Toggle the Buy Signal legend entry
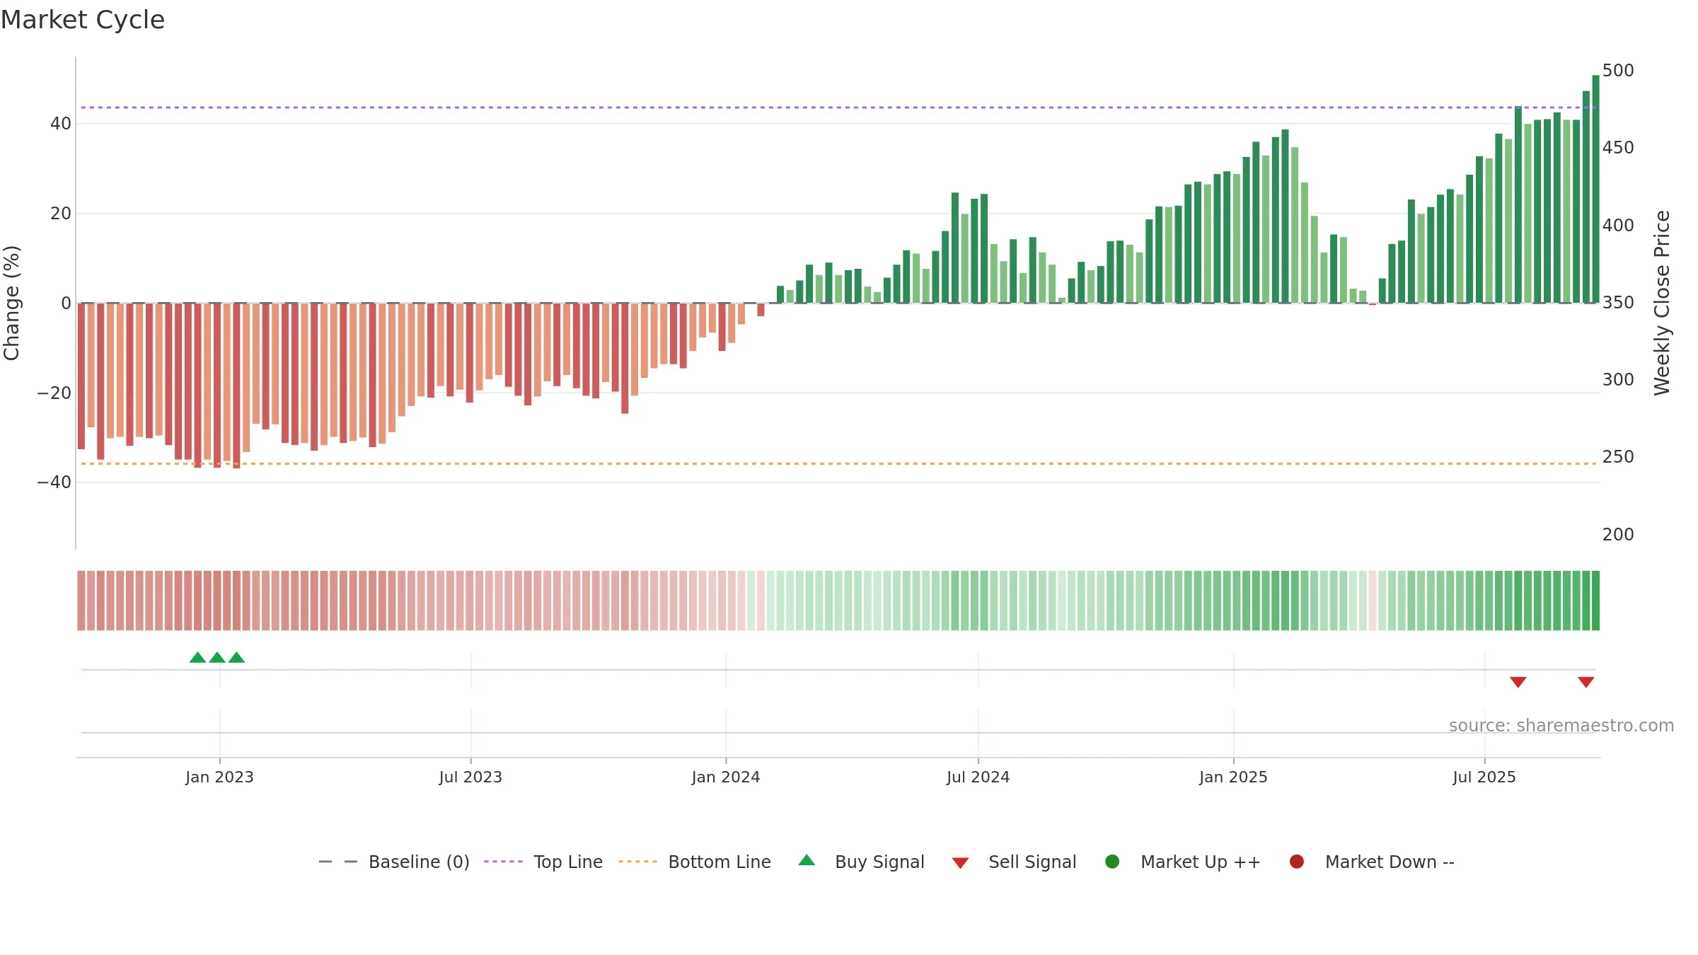The width and height of the screenshot is (1698, 955). 861,862
